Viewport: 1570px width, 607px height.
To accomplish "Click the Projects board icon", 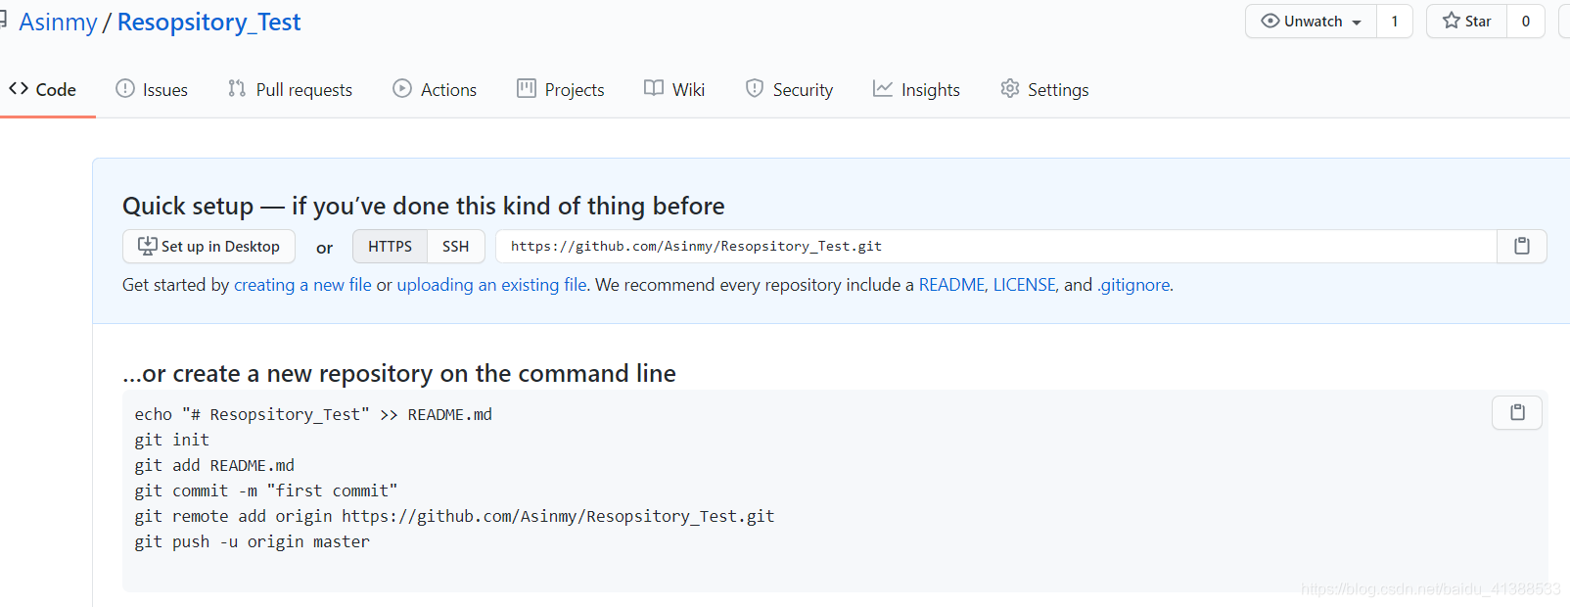I will coord(527,88).
